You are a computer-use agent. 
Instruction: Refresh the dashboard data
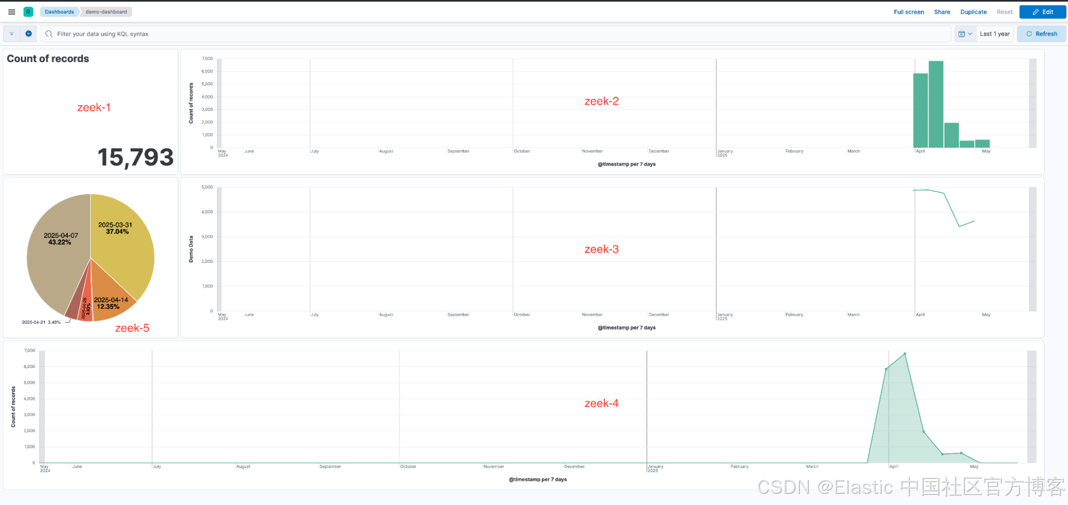click(x=1041, y=34)
